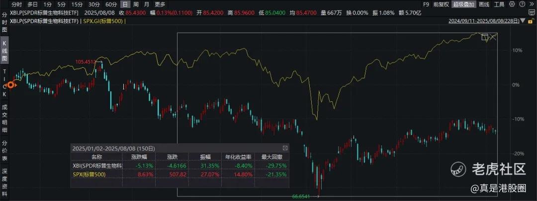Open the 画线 drawing tools

[484, 4]
